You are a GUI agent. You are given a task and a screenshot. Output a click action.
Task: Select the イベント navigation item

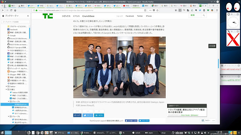pyautogui.click(x=76, y=16)
